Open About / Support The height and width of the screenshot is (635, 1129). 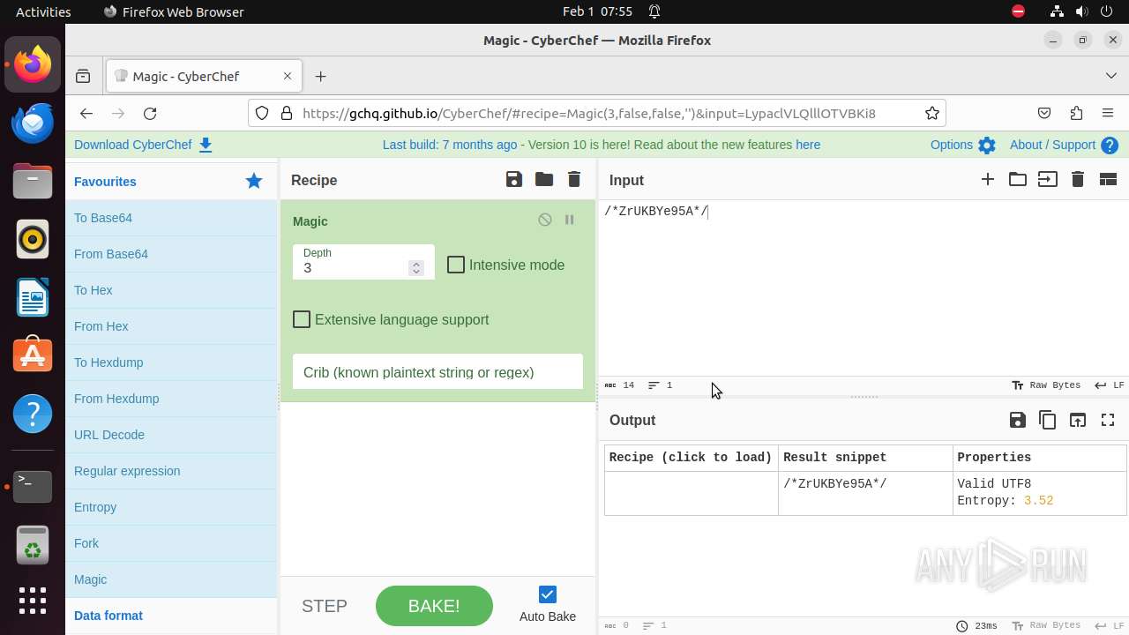(1064, 145)
